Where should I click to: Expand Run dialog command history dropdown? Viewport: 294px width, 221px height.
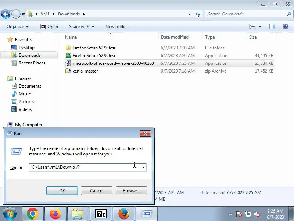click(143, 167)
